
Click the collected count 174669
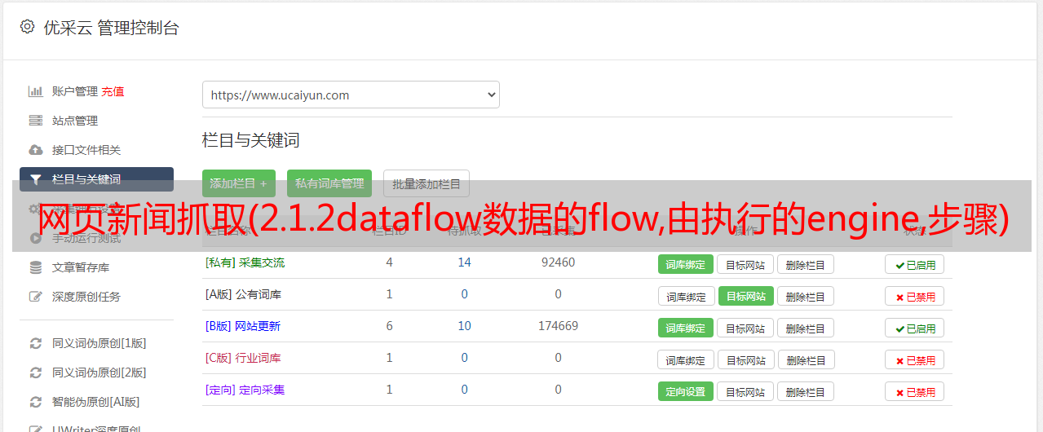(559, 326)
